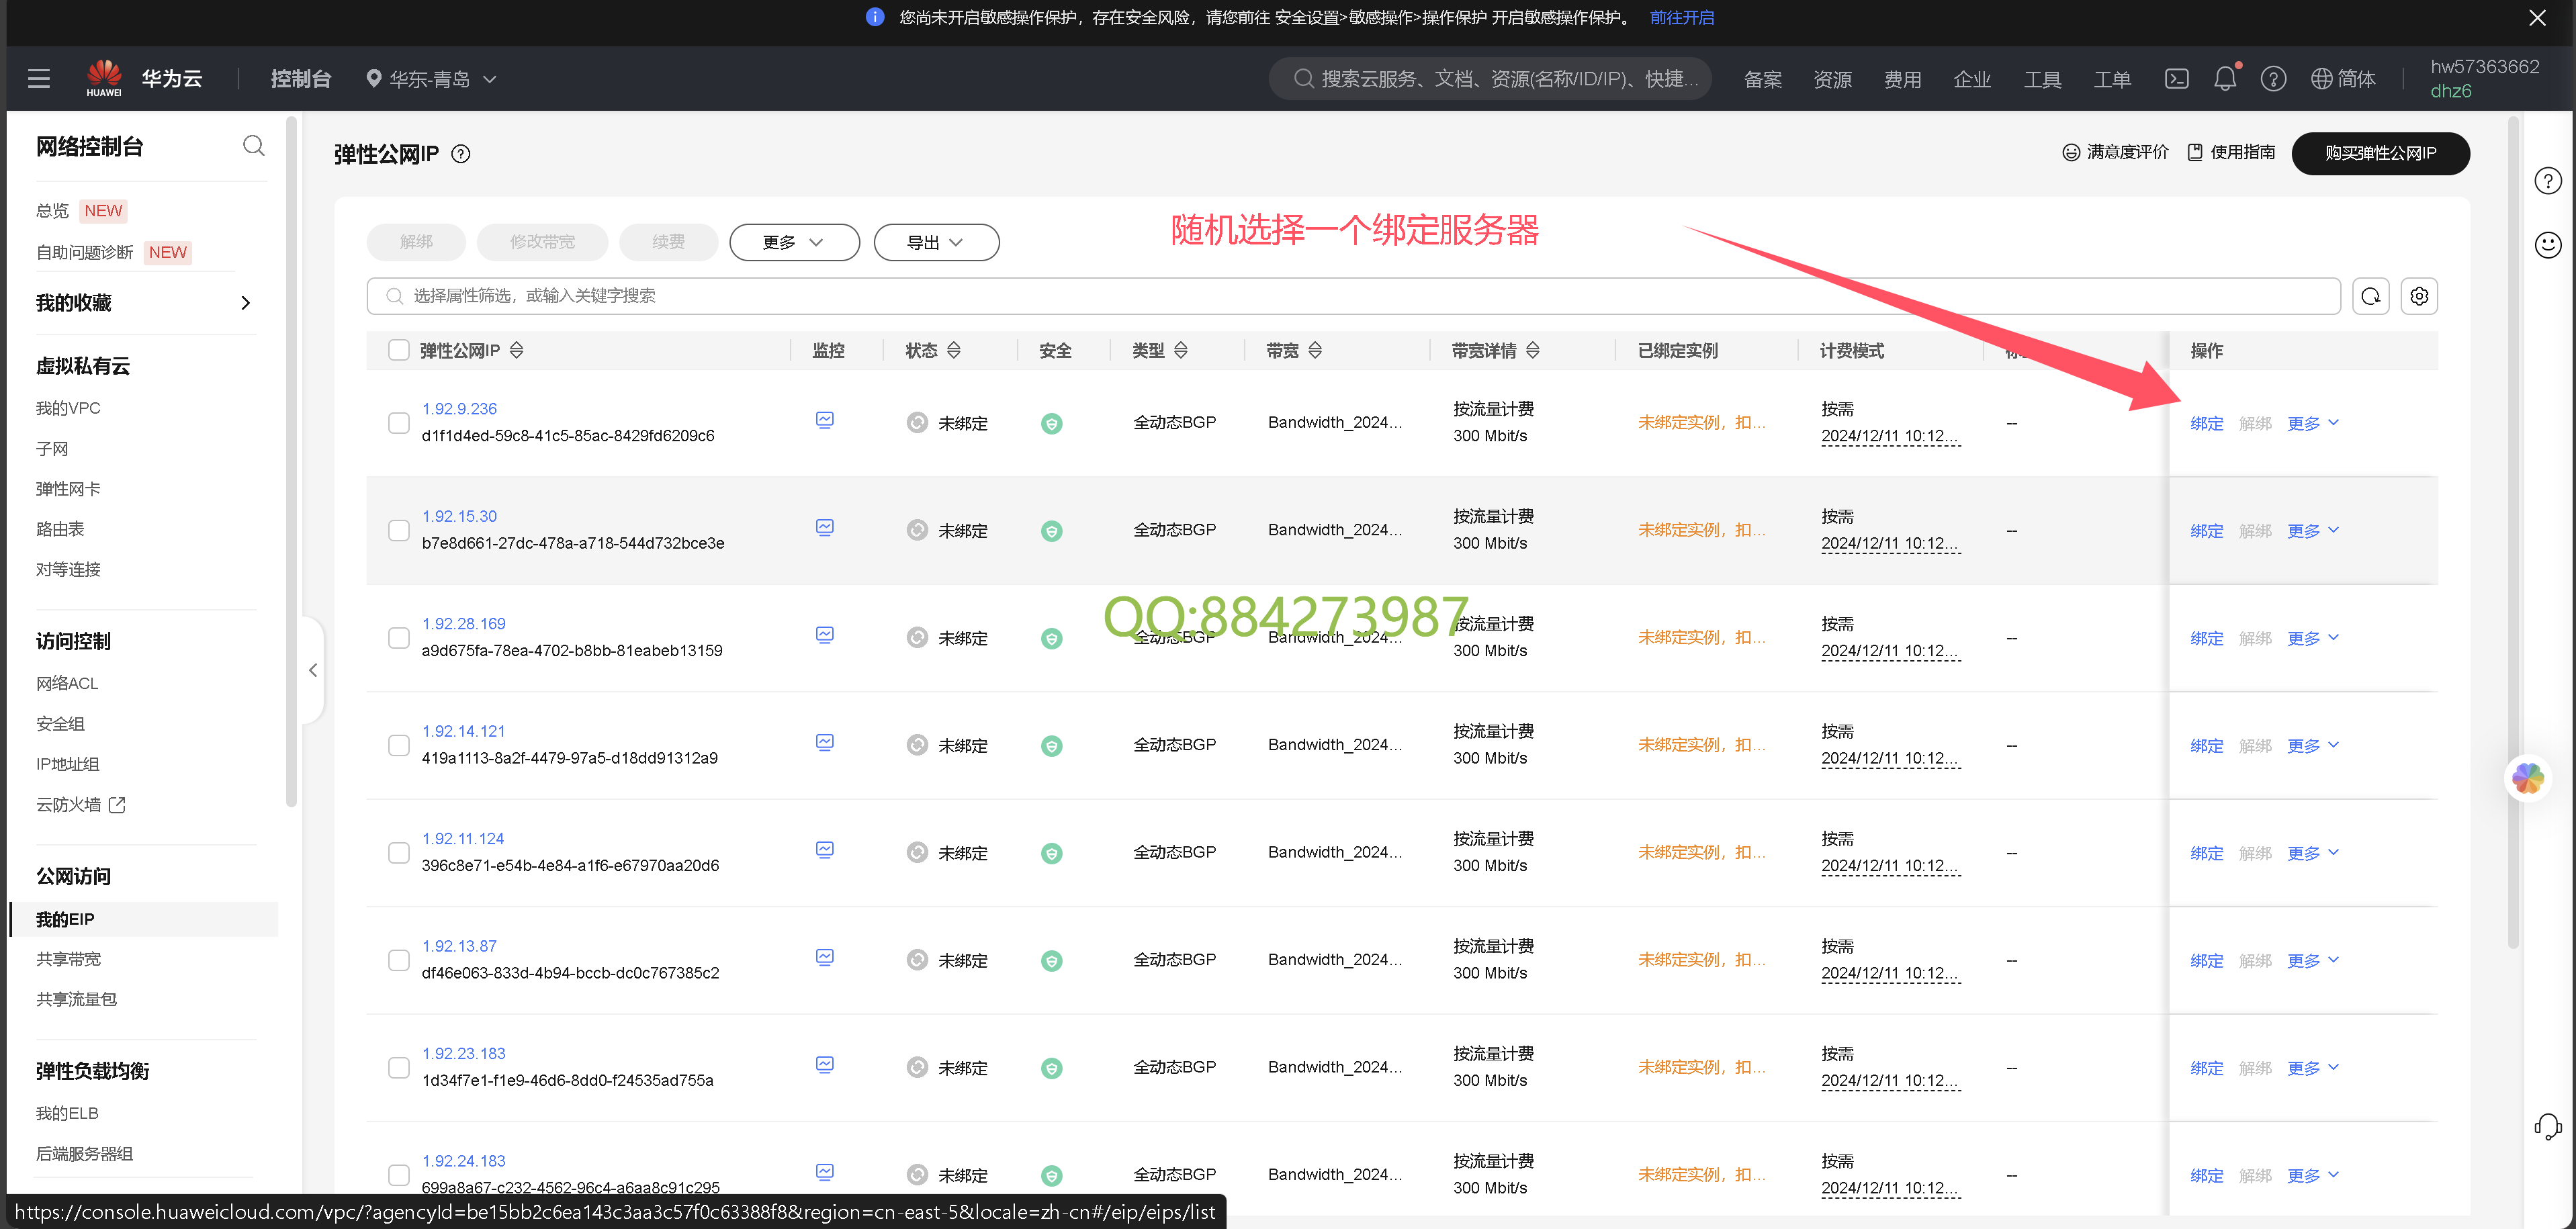Screen dimensions: 2576x1229
Task: Check the row for 1.92.13.87
Action: [399, 960]
